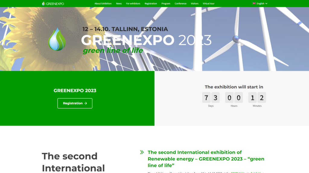Click the large 'The second International' heading
This screenshot has height=173, width=309.
click(73, 162)
